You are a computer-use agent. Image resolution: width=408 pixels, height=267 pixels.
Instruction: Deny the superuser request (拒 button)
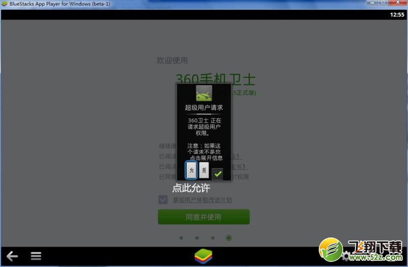[x=204, y=170]
